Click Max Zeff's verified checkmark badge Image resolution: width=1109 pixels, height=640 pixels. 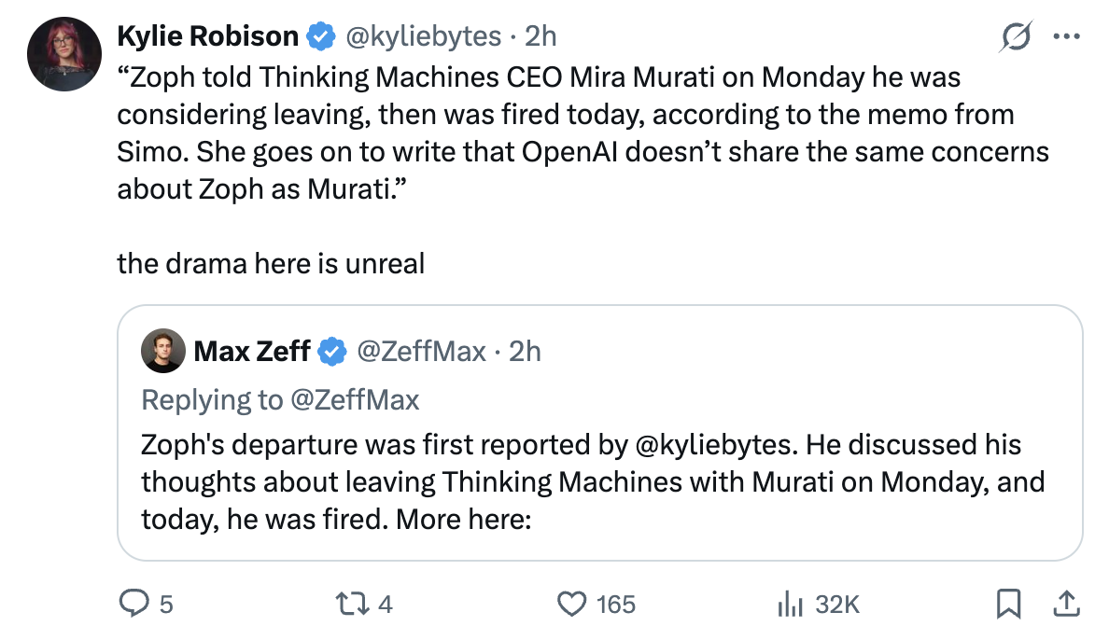[330, 352]
